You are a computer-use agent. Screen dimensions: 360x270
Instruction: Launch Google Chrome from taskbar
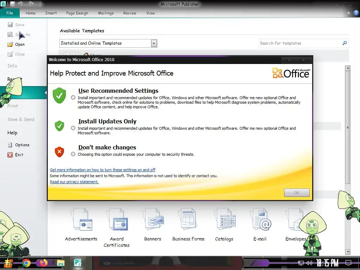(x=26, y=263)
